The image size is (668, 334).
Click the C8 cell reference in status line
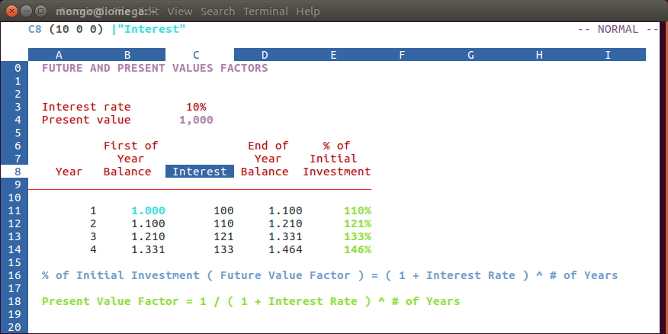pos(35,30)
